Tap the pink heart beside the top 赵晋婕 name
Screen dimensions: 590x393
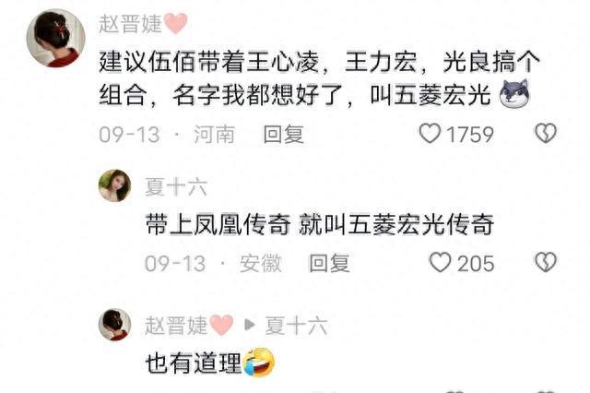coord(175,23)
